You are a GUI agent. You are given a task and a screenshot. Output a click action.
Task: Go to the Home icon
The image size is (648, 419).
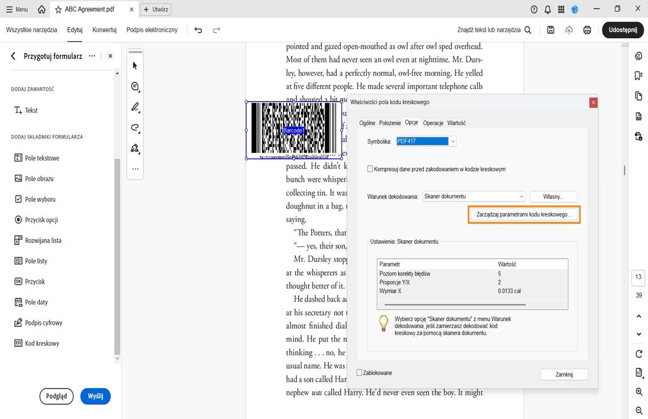click(x=42, y=10)
